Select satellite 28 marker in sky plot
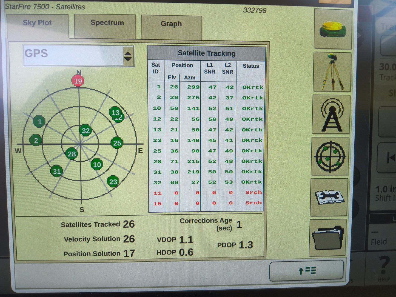396x297 pixels. click(x=72, y=154)
